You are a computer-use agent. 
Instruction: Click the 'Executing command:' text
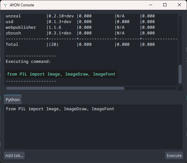(28, 62)
